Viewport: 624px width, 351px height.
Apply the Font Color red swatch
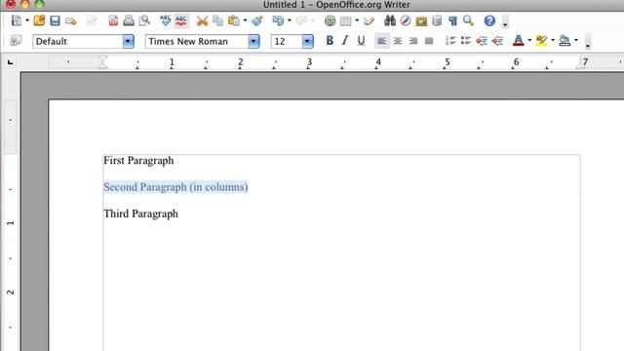coord(518,41)
